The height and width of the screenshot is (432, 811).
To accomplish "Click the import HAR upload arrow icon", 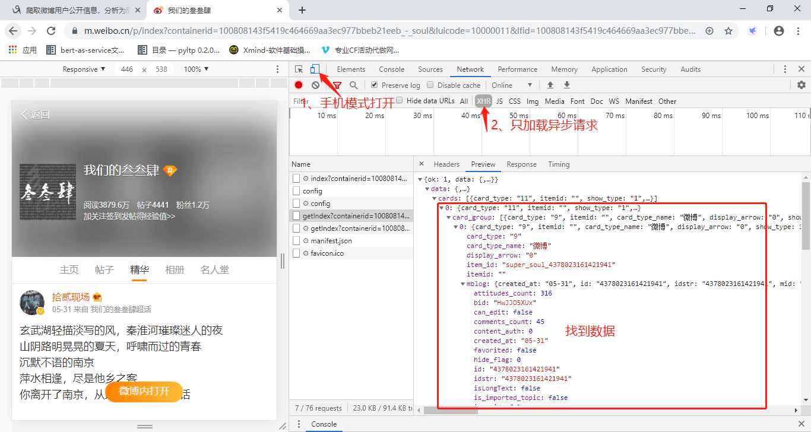I will pos(550,85).
